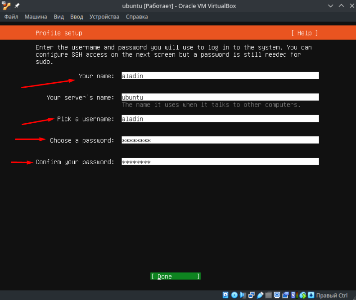Click the keyboard capture down-arrow icon

pos(311,295)
